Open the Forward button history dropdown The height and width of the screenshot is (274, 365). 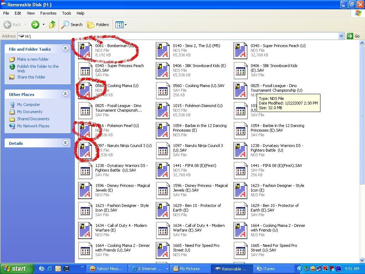43,25
